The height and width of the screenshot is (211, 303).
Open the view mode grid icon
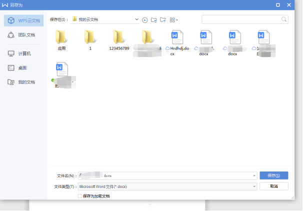173,19
